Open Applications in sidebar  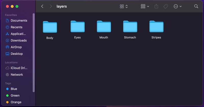(16, 34)
